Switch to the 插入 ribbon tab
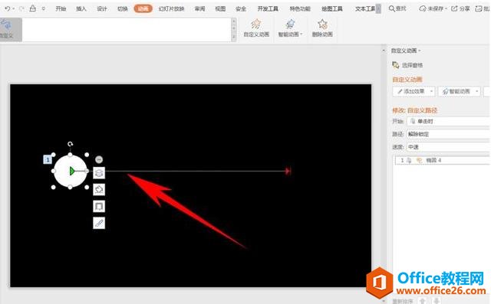The width and height of the screenshot is (491, 304). point(81,8)
